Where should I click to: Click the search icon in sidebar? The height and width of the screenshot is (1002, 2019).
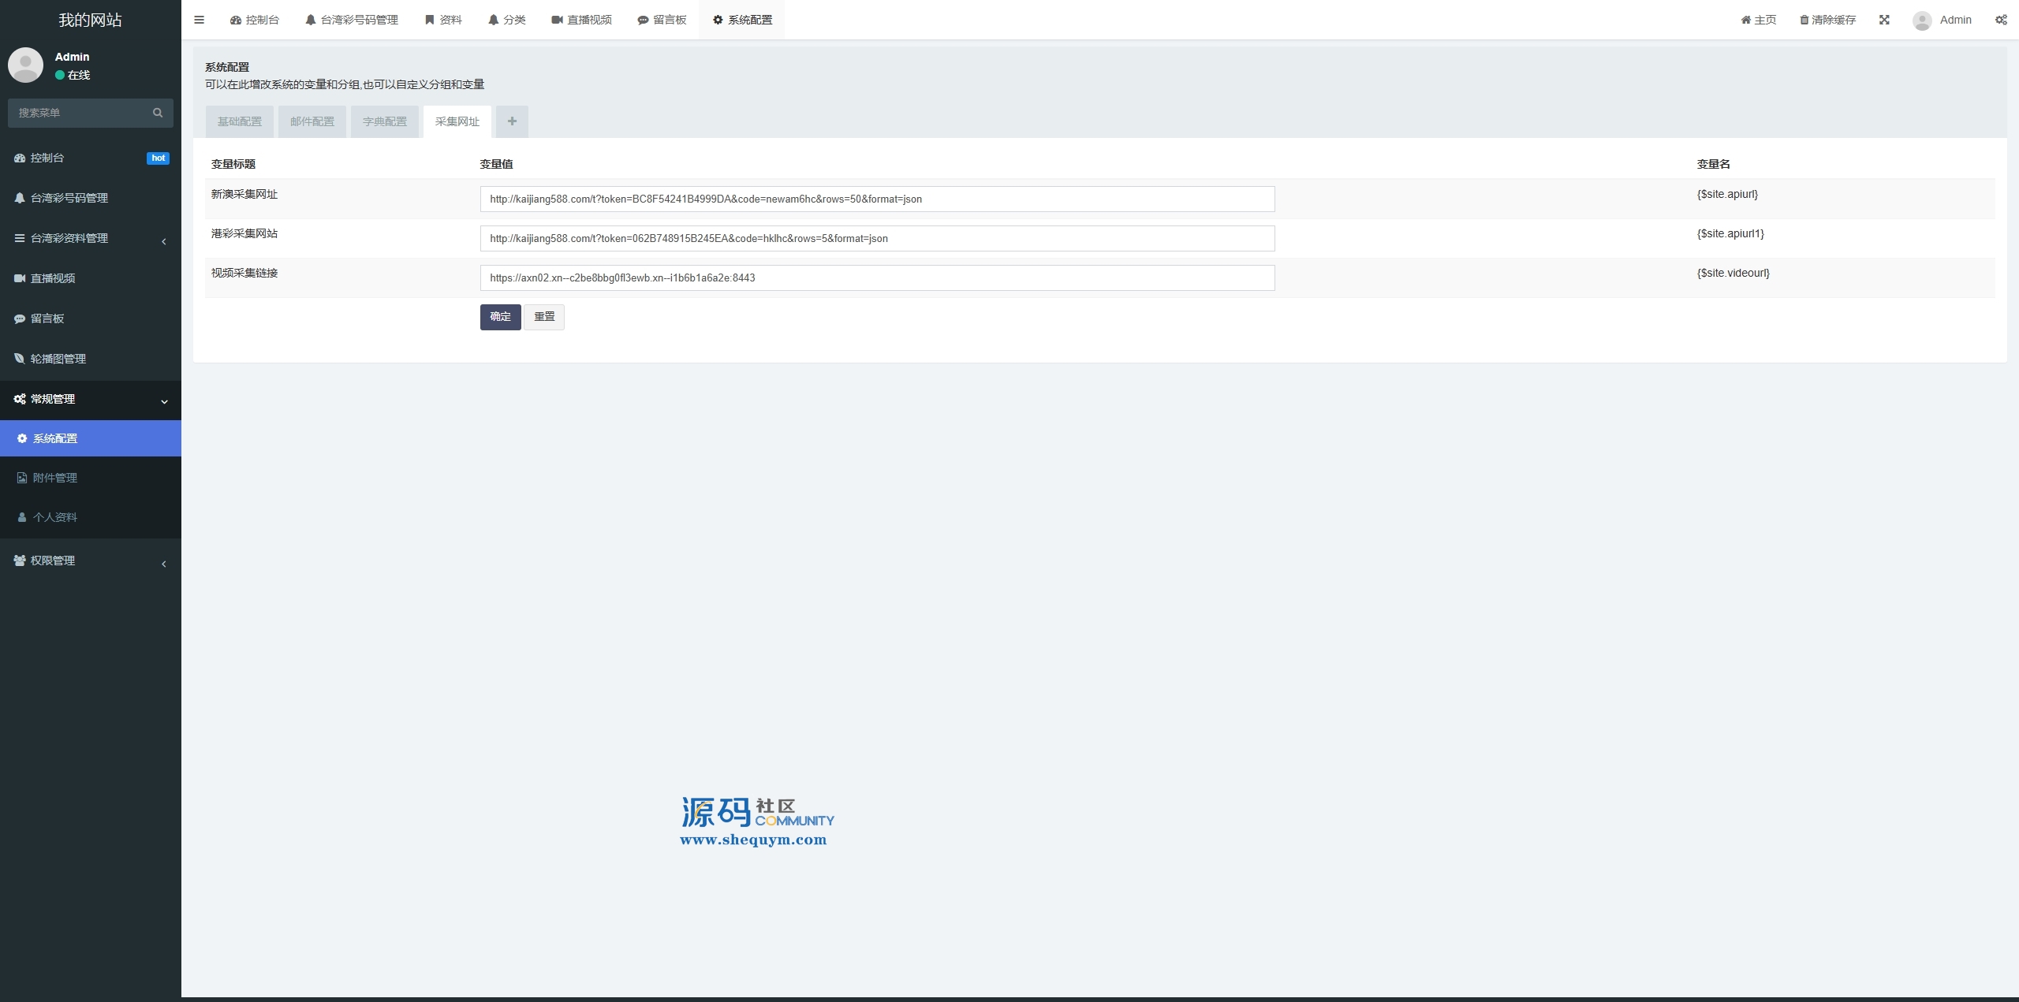pyautogui.click(x=158, y=113)
